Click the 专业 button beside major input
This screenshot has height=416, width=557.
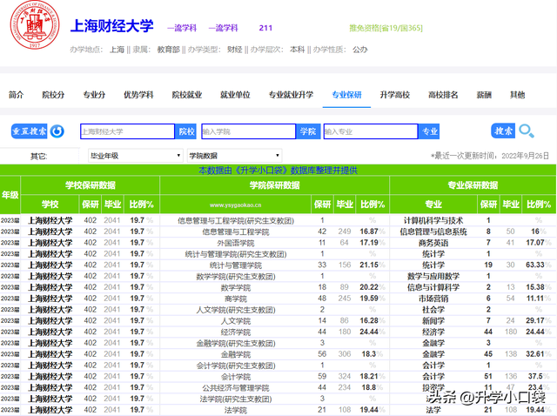(x=429, y=131)
